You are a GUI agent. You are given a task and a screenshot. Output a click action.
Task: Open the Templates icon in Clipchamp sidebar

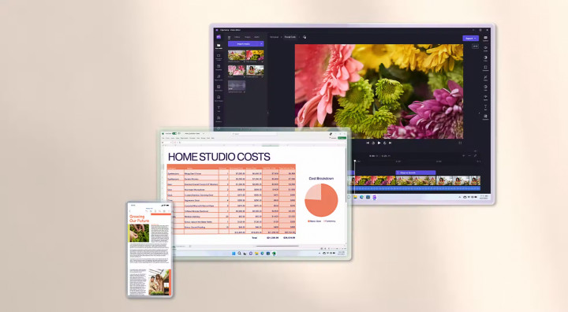pyautogui.click(x=219, y=67)
